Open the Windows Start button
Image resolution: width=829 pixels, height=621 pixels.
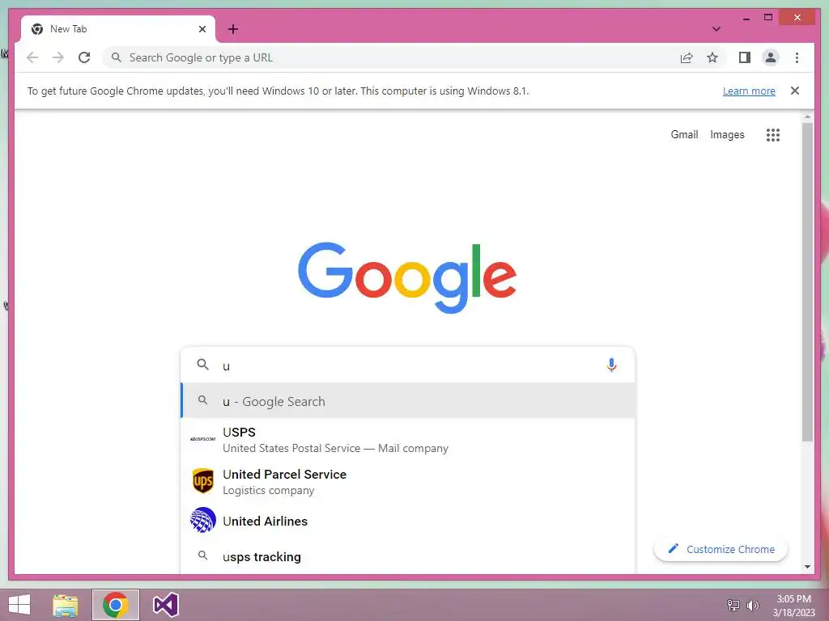coord(19,605)
